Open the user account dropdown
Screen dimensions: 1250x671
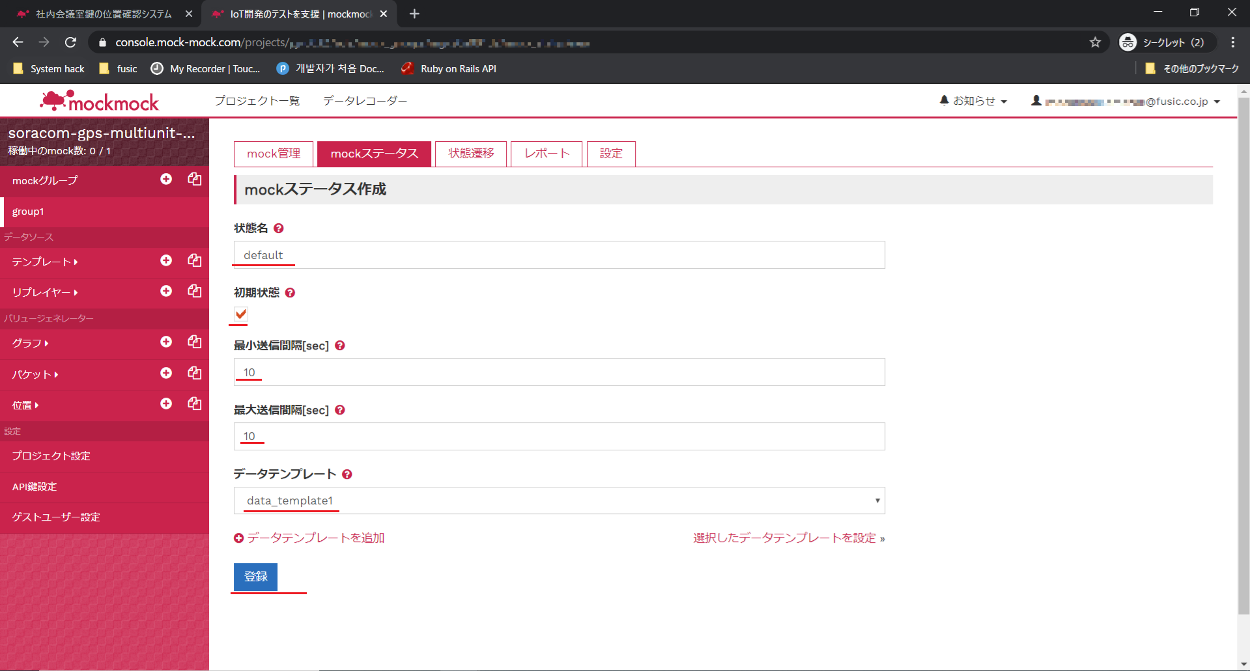[1126, 101]
